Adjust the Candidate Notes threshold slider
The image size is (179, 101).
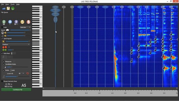[17, 67]
